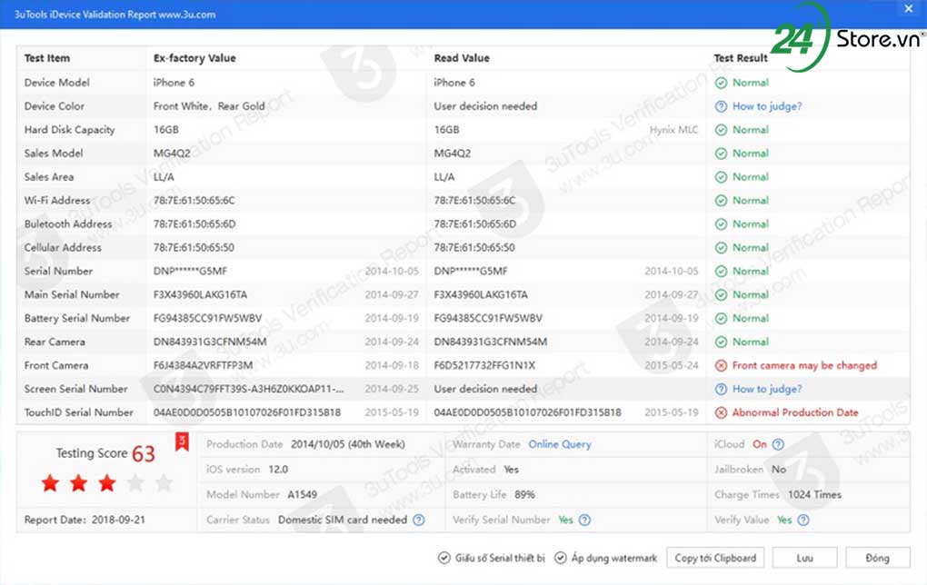This screenshot has width=927, height=585.
Task: Click the Lưu button to save report
Action: pos(804,558)
